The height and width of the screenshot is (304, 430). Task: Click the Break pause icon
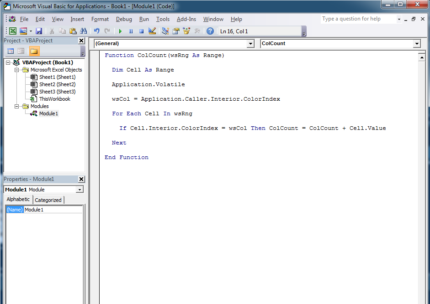click(x=131, y=31)
